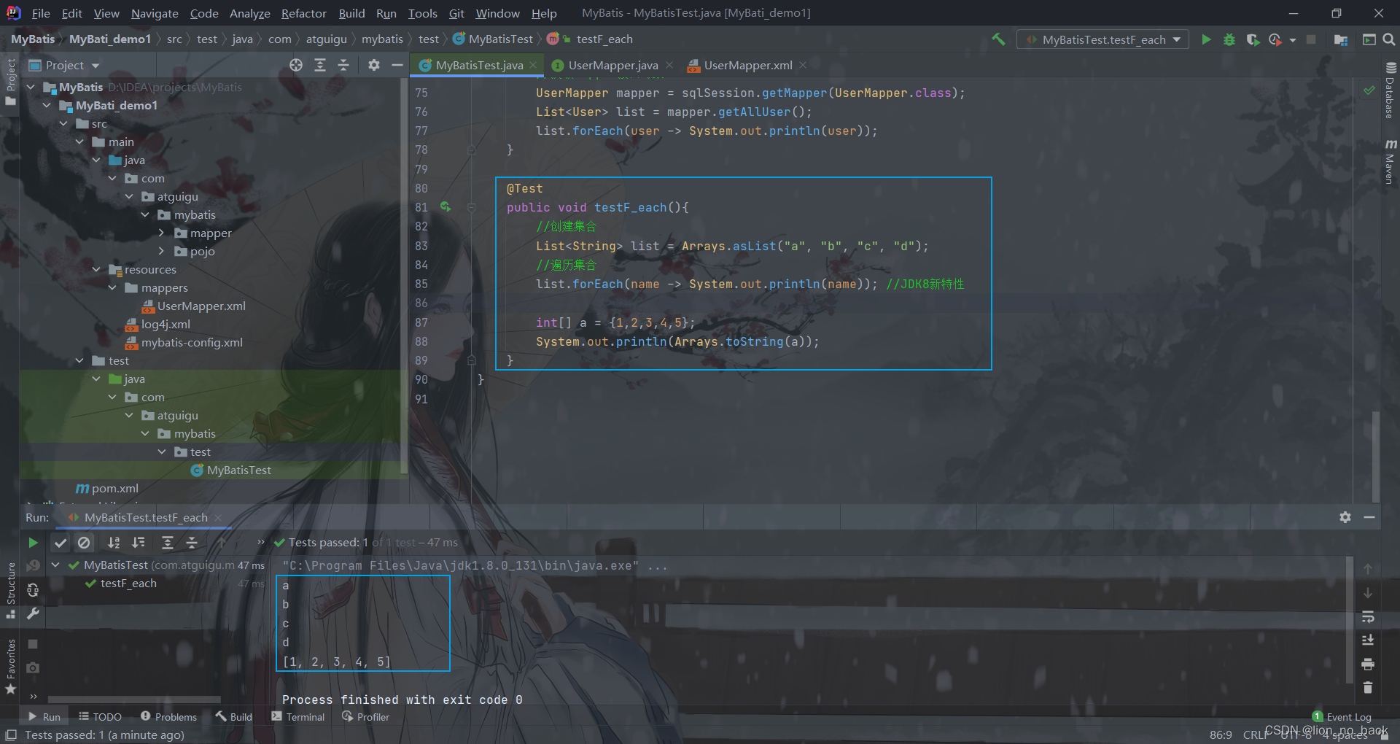This screenshot has height=744, width=1400.
Task: Open the Navigate menu
Action: click(155, 13)
